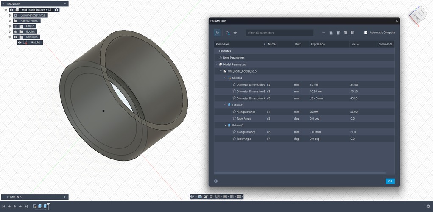Show favorite parameters with star filter icon

pyautogui.click(x=235, y=33)
